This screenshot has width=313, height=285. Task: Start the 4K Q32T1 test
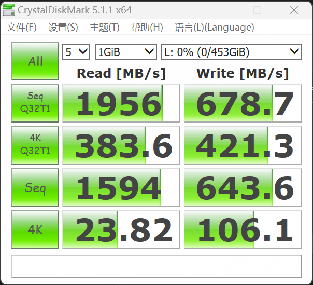35,145
